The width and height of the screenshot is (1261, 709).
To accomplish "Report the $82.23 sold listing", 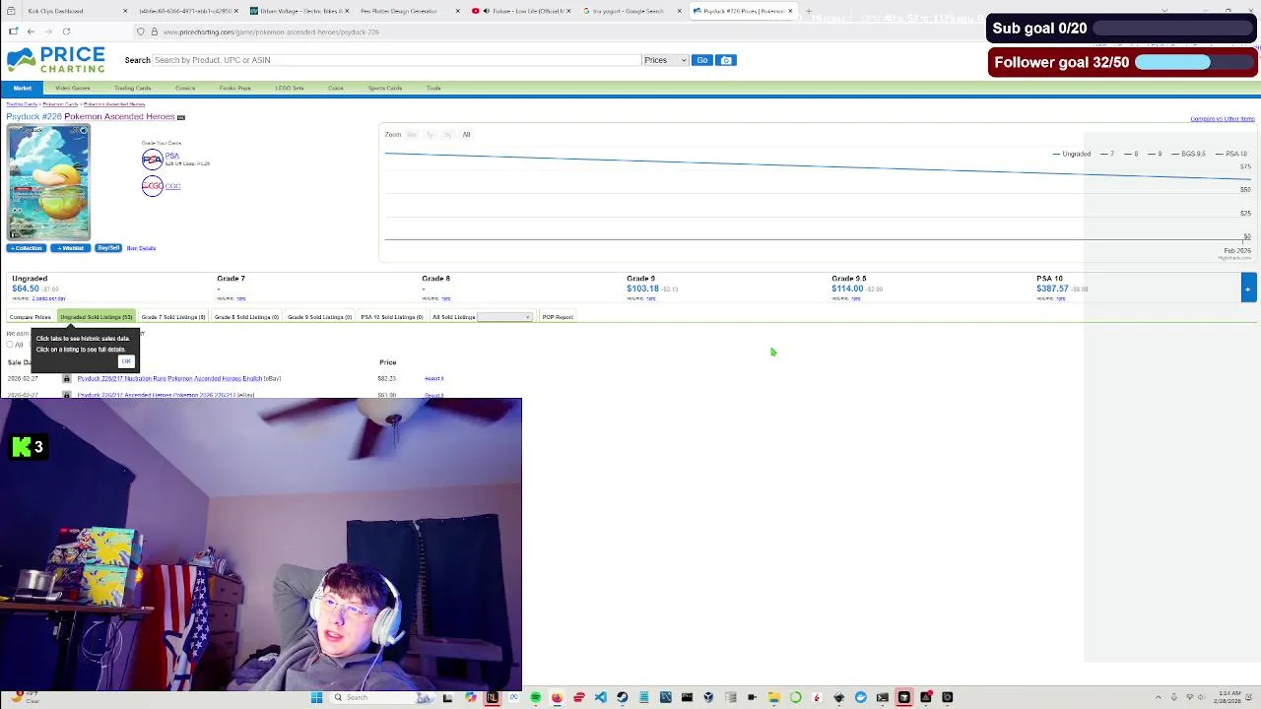I will [x=434, y=378].
